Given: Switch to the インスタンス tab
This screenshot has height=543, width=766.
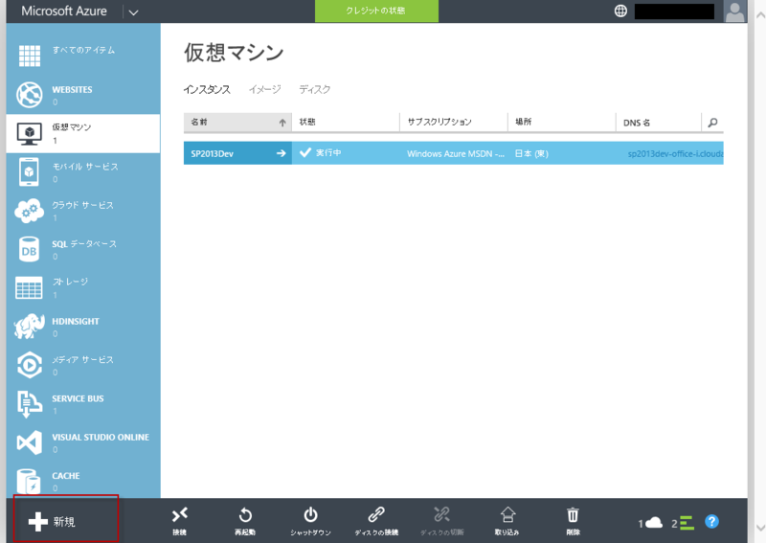Looking at the screenshot, I should point(207,89).
